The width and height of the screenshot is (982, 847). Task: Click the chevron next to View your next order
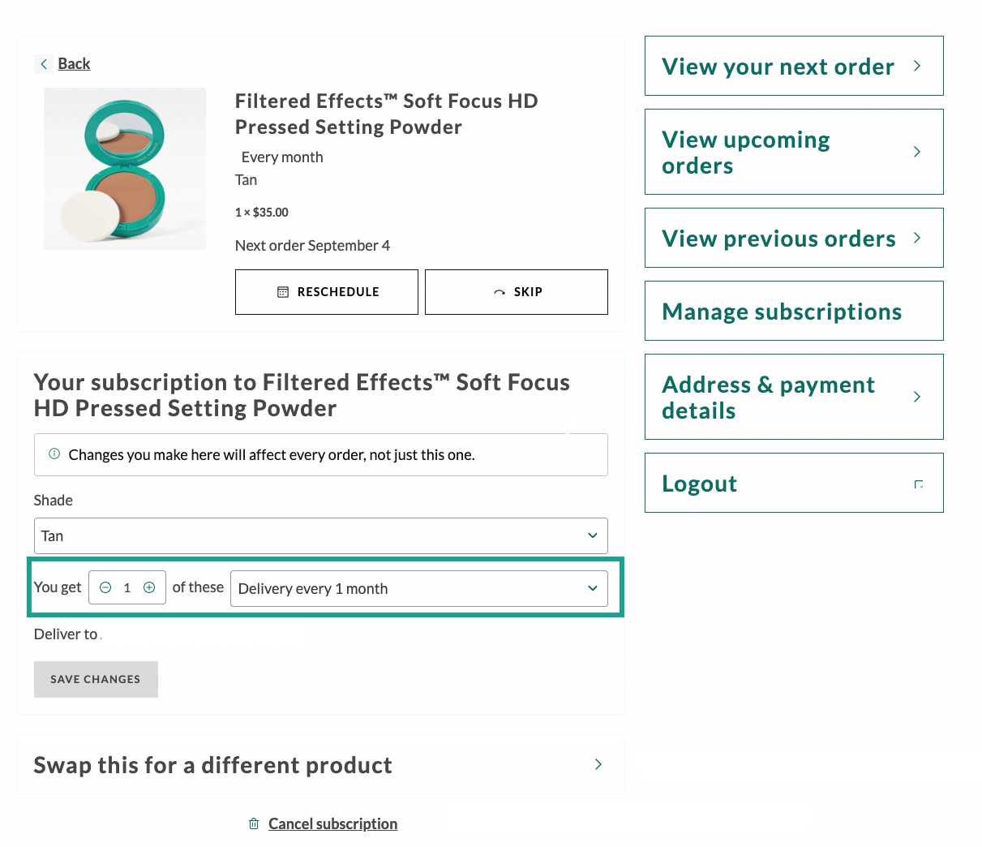point(917,67)
